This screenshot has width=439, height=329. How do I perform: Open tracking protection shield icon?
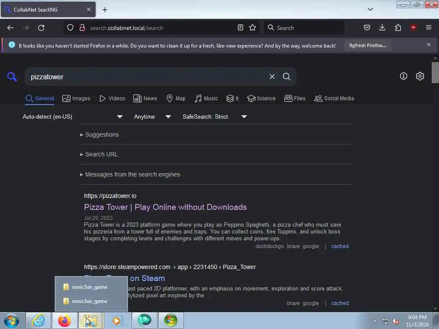(x=70, y=28)
